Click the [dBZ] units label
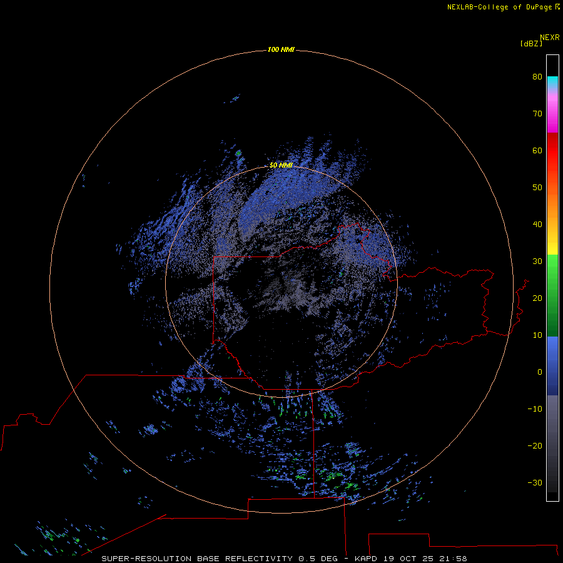This screenshot has height=563, width=563. (531, 44)
